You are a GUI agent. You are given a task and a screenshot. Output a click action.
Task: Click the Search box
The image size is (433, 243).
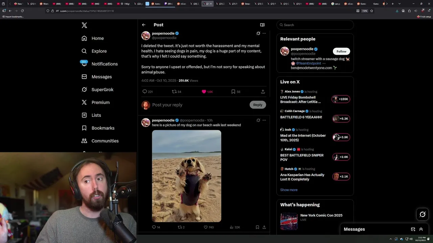pos(315,25)
